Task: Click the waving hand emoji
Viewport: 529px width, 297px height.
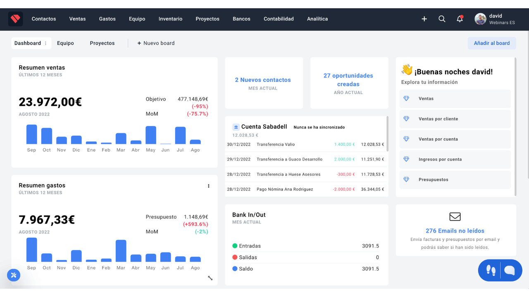Action: coord(407,70)
